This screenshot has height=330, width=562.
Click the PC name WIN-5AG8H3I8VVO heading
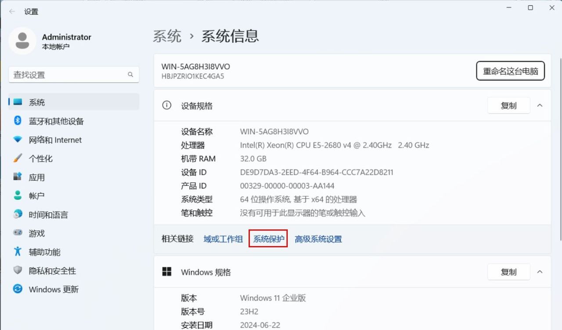coord(196,67)
